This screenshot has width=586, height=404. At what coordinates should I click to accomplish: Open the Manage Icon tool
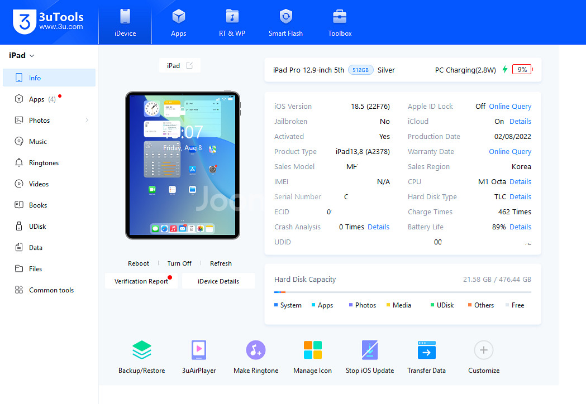(x=312, y=350)
